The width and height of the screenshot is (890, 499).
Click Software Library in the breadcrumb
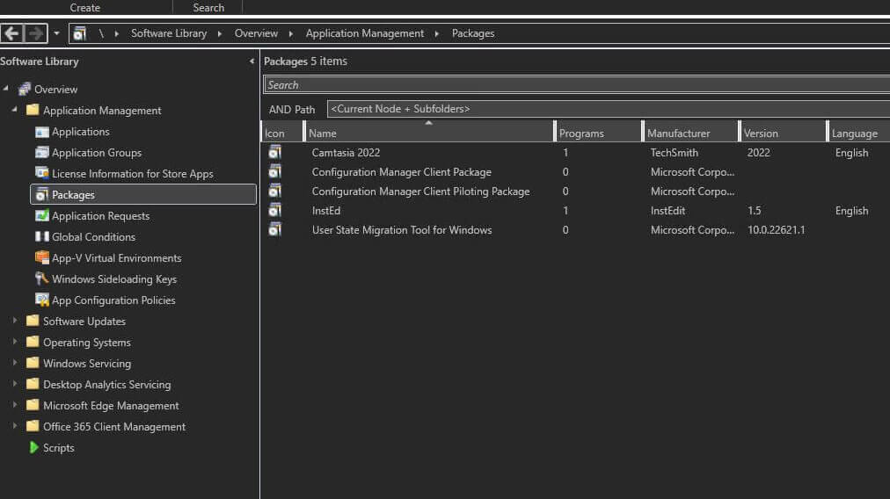coord(169,33)
